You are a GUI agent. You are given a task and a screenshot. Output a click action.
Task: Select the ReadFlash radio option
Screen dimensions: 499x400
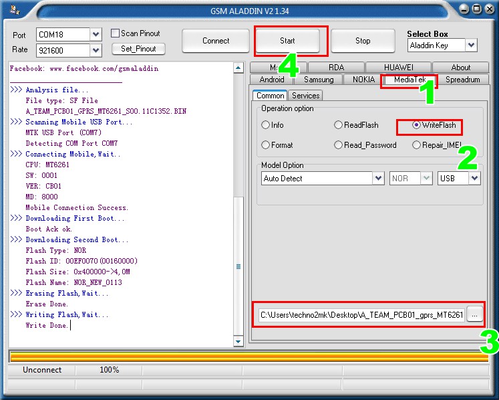point(339,125)
